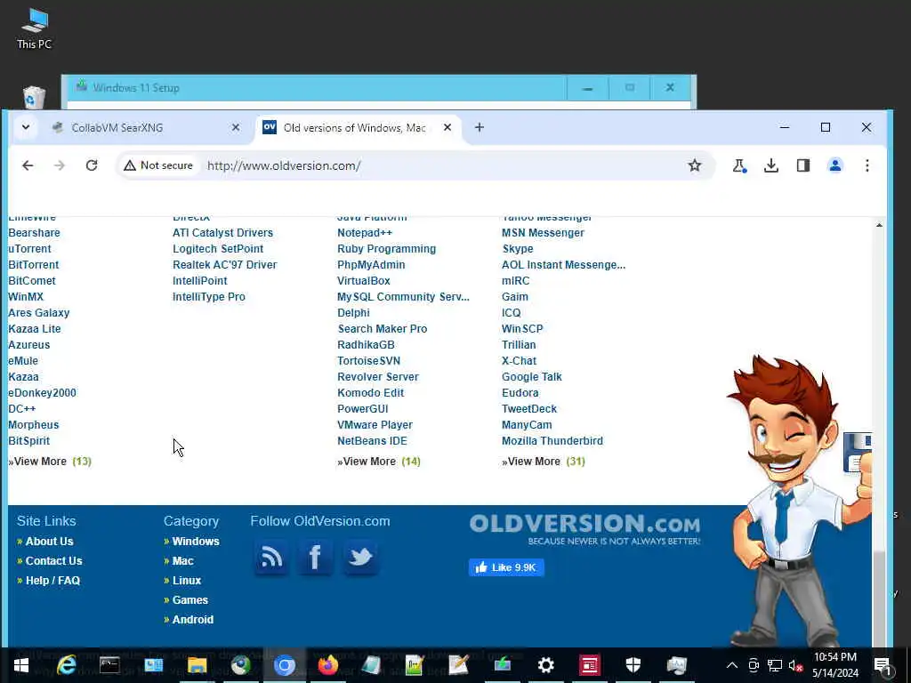Toggle the Chrome side panel icon

coord(803,165)
